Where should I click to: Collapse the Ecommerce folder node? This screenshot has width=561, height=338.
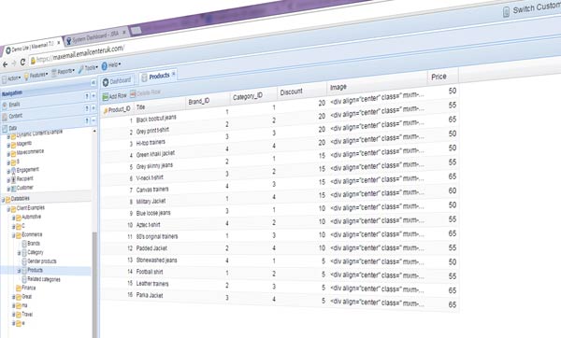[14, 235]
